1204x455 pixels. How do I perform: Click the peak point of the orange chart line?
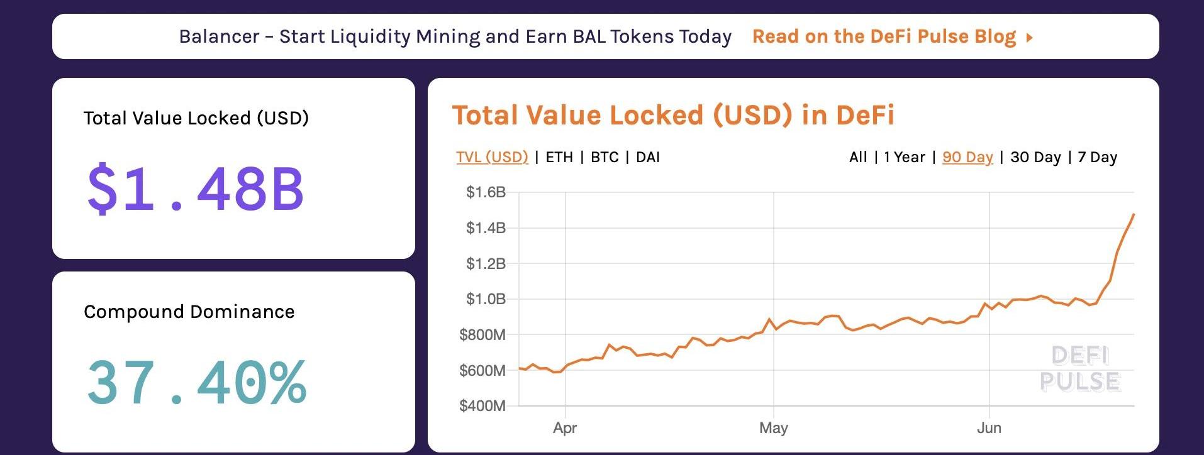(1134, 214)
